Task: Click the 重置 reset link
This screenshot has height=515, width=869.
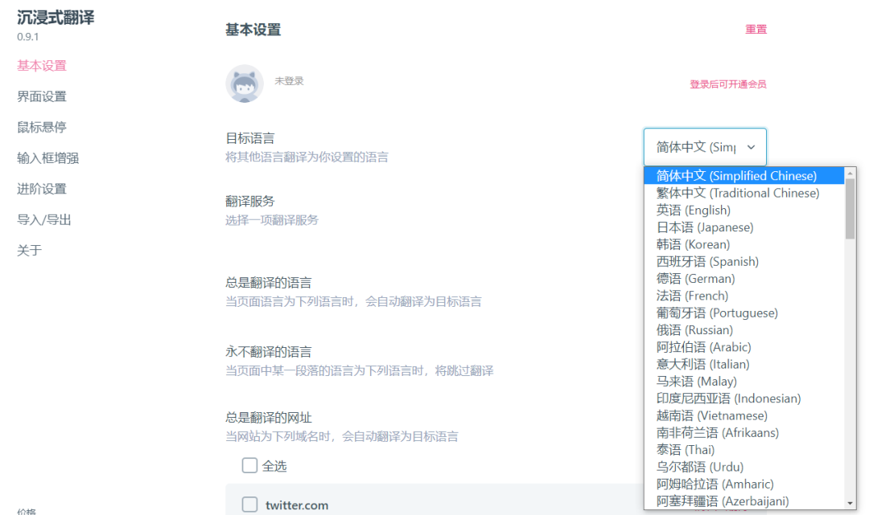Action: (x=756, y=29)
